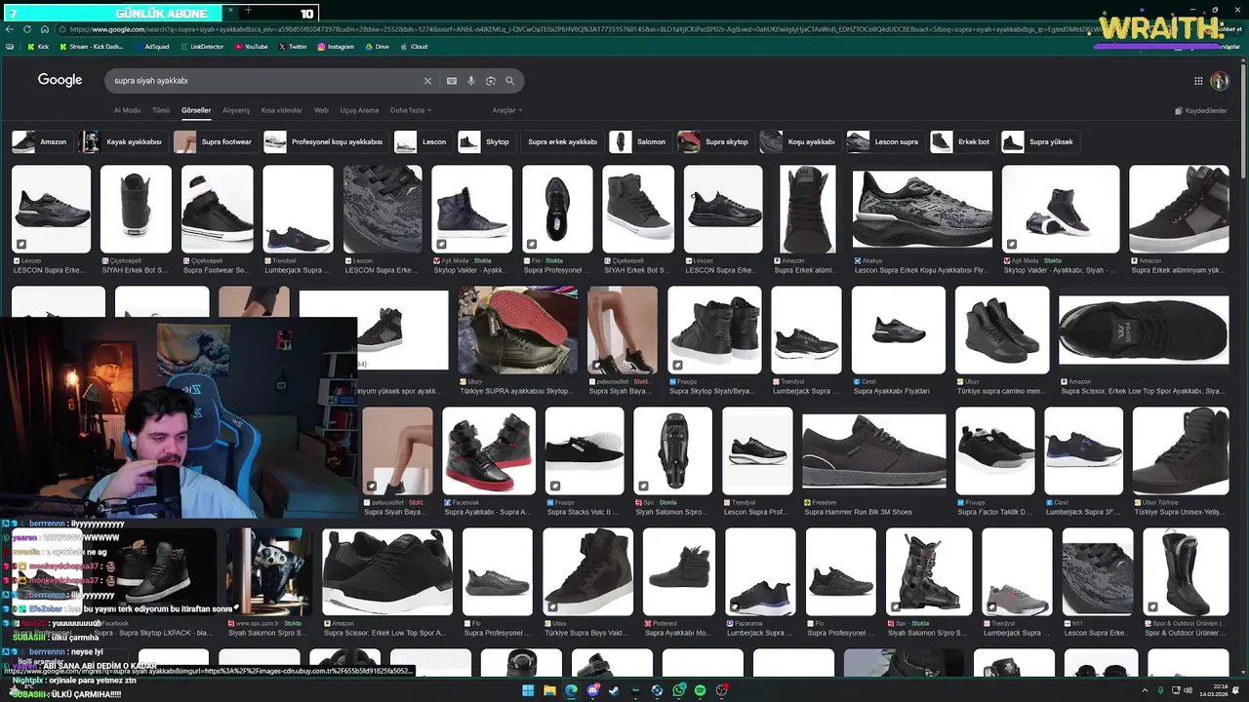Viewport: 1249px width, 702px height.
Task: Filter by Supra yüksek chip
Action: point(1040,141)
